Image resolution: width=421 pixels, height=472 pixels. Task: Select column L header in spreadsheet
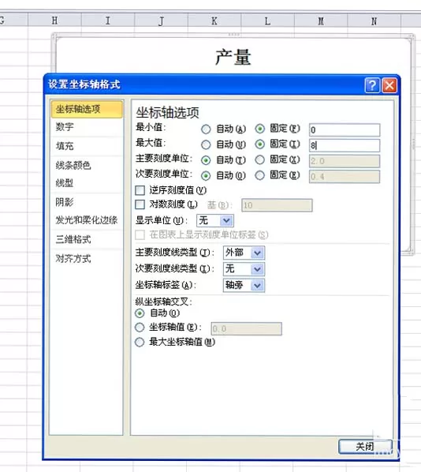coord(267,21)
